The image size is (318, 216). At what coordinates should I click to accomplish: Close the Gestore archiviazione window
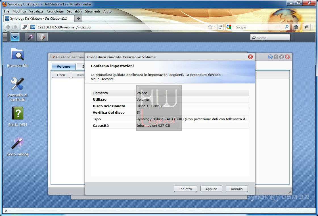(x=287, y=57)
